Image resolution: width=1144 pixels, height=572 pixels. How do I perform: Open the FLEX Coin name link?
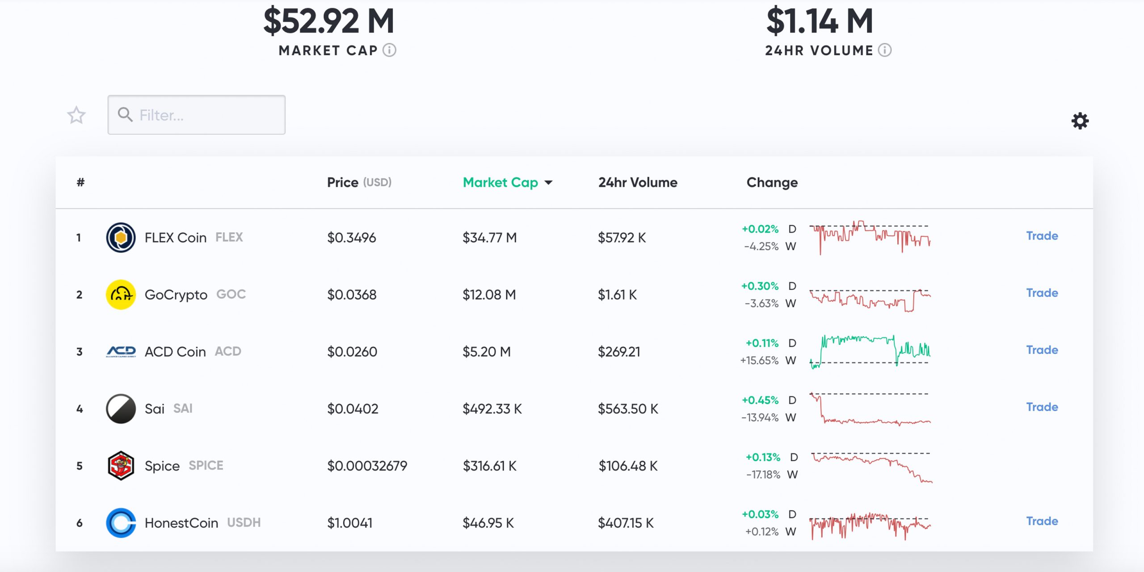[176, 237]
